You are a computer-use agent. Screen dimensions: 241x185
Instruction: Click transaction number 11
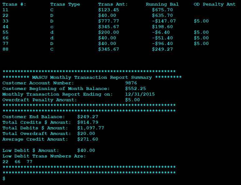[5, 10]
